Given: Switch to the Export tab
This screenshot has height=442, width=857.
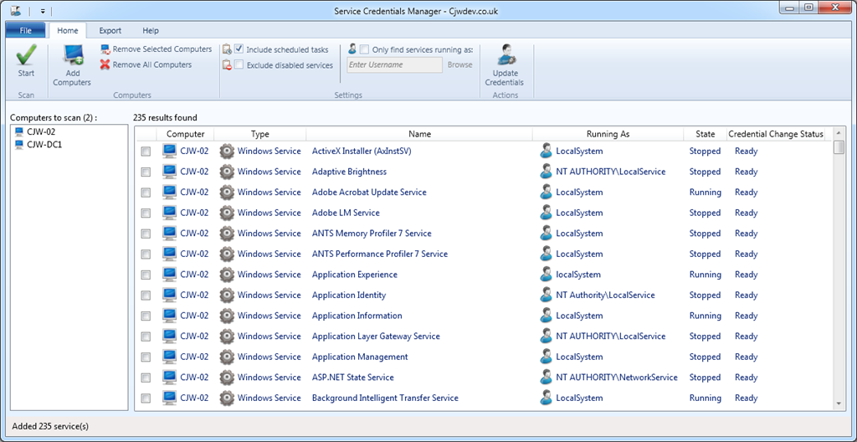Looking at the screenshot, I should [110, 31].
